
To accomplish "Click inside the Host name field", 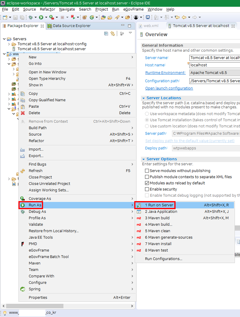I will coord(214,65).
